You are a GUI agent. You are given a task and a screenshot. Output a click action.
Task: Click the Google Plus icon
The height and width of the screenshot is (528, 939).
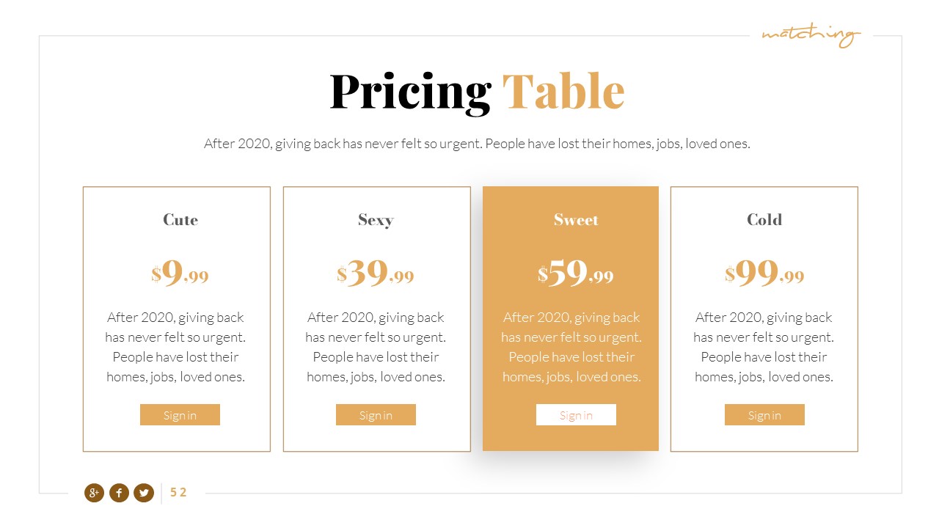pos(94,493)
